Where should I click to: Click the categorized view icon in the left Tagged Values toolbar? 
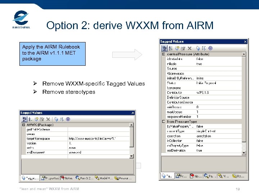pos(24,119)
